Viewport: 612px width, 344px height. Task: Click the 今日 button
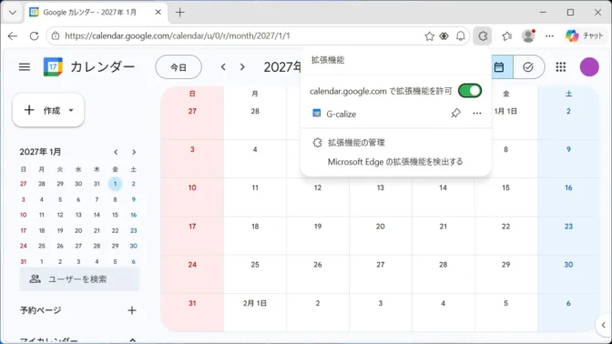178,67
